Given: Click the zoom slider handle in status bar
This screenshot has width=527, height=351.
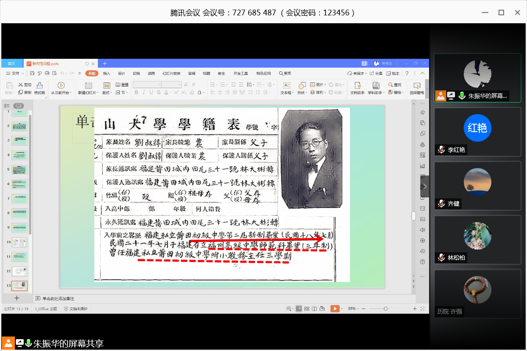Looking at the screenshot, I should click(x=386, y=309).
